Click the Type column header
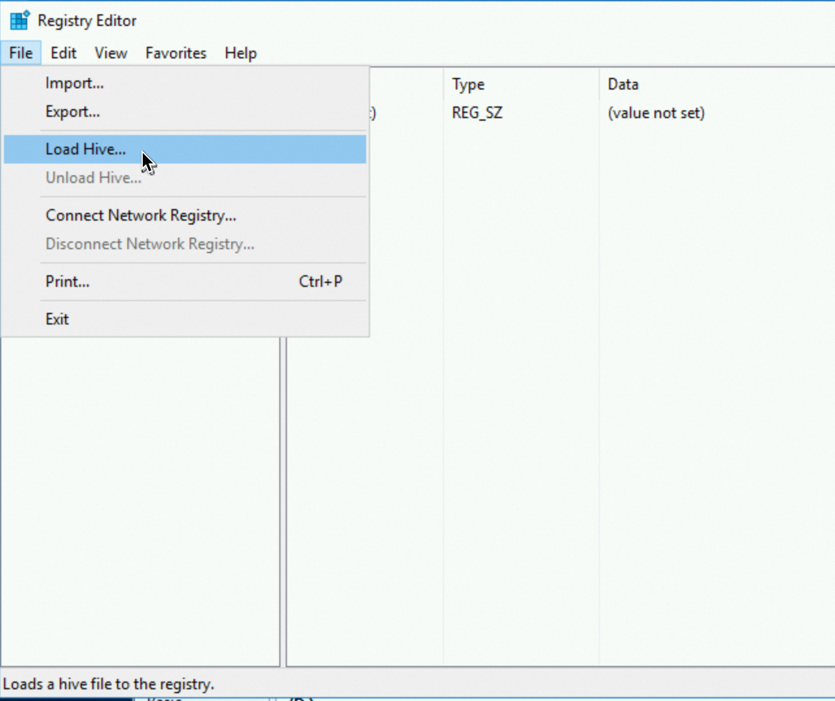The image size is (835, 701). point(521,84)
